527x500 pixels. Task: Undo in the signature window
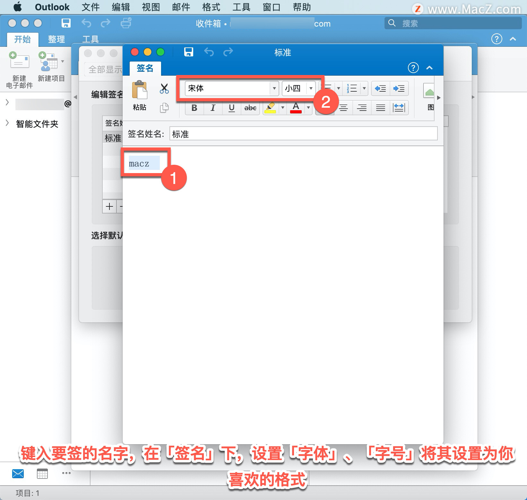(x=209, y=52)
